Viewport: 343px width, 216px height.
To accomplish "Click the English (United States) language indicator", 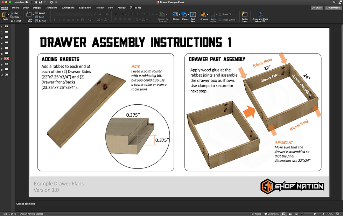I will pyautogui.click(x=31, y=214).
